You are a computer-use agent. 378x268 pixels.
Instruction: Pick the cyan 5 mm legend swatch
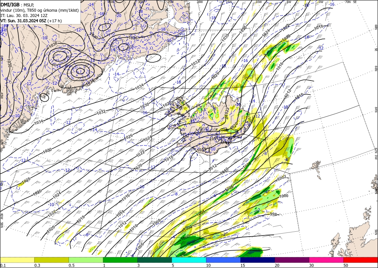coord(189,260)
